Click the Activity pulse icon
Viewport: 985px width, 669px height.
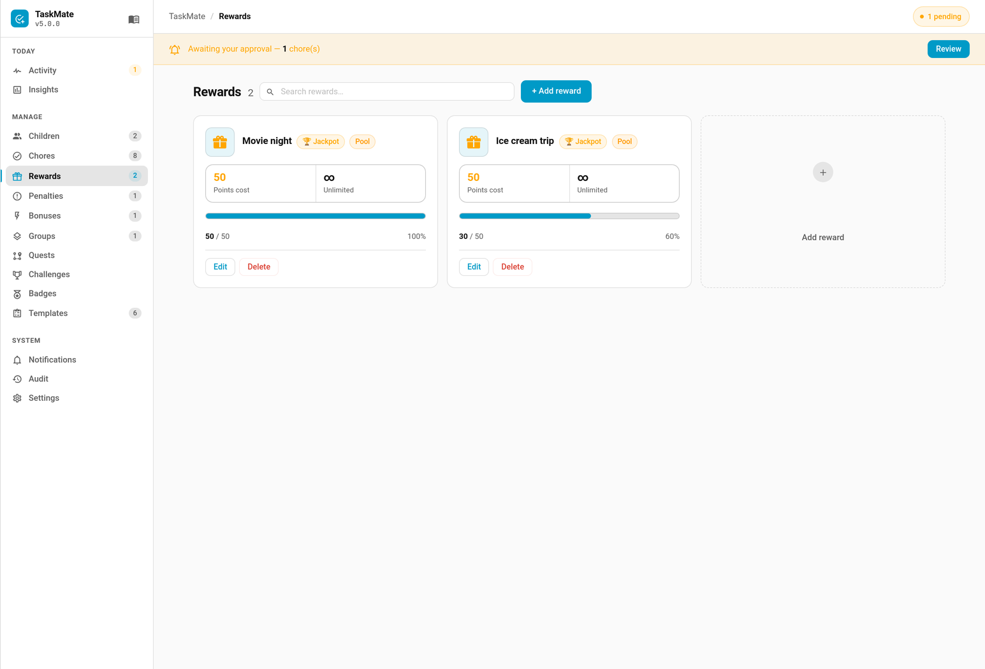17,71
